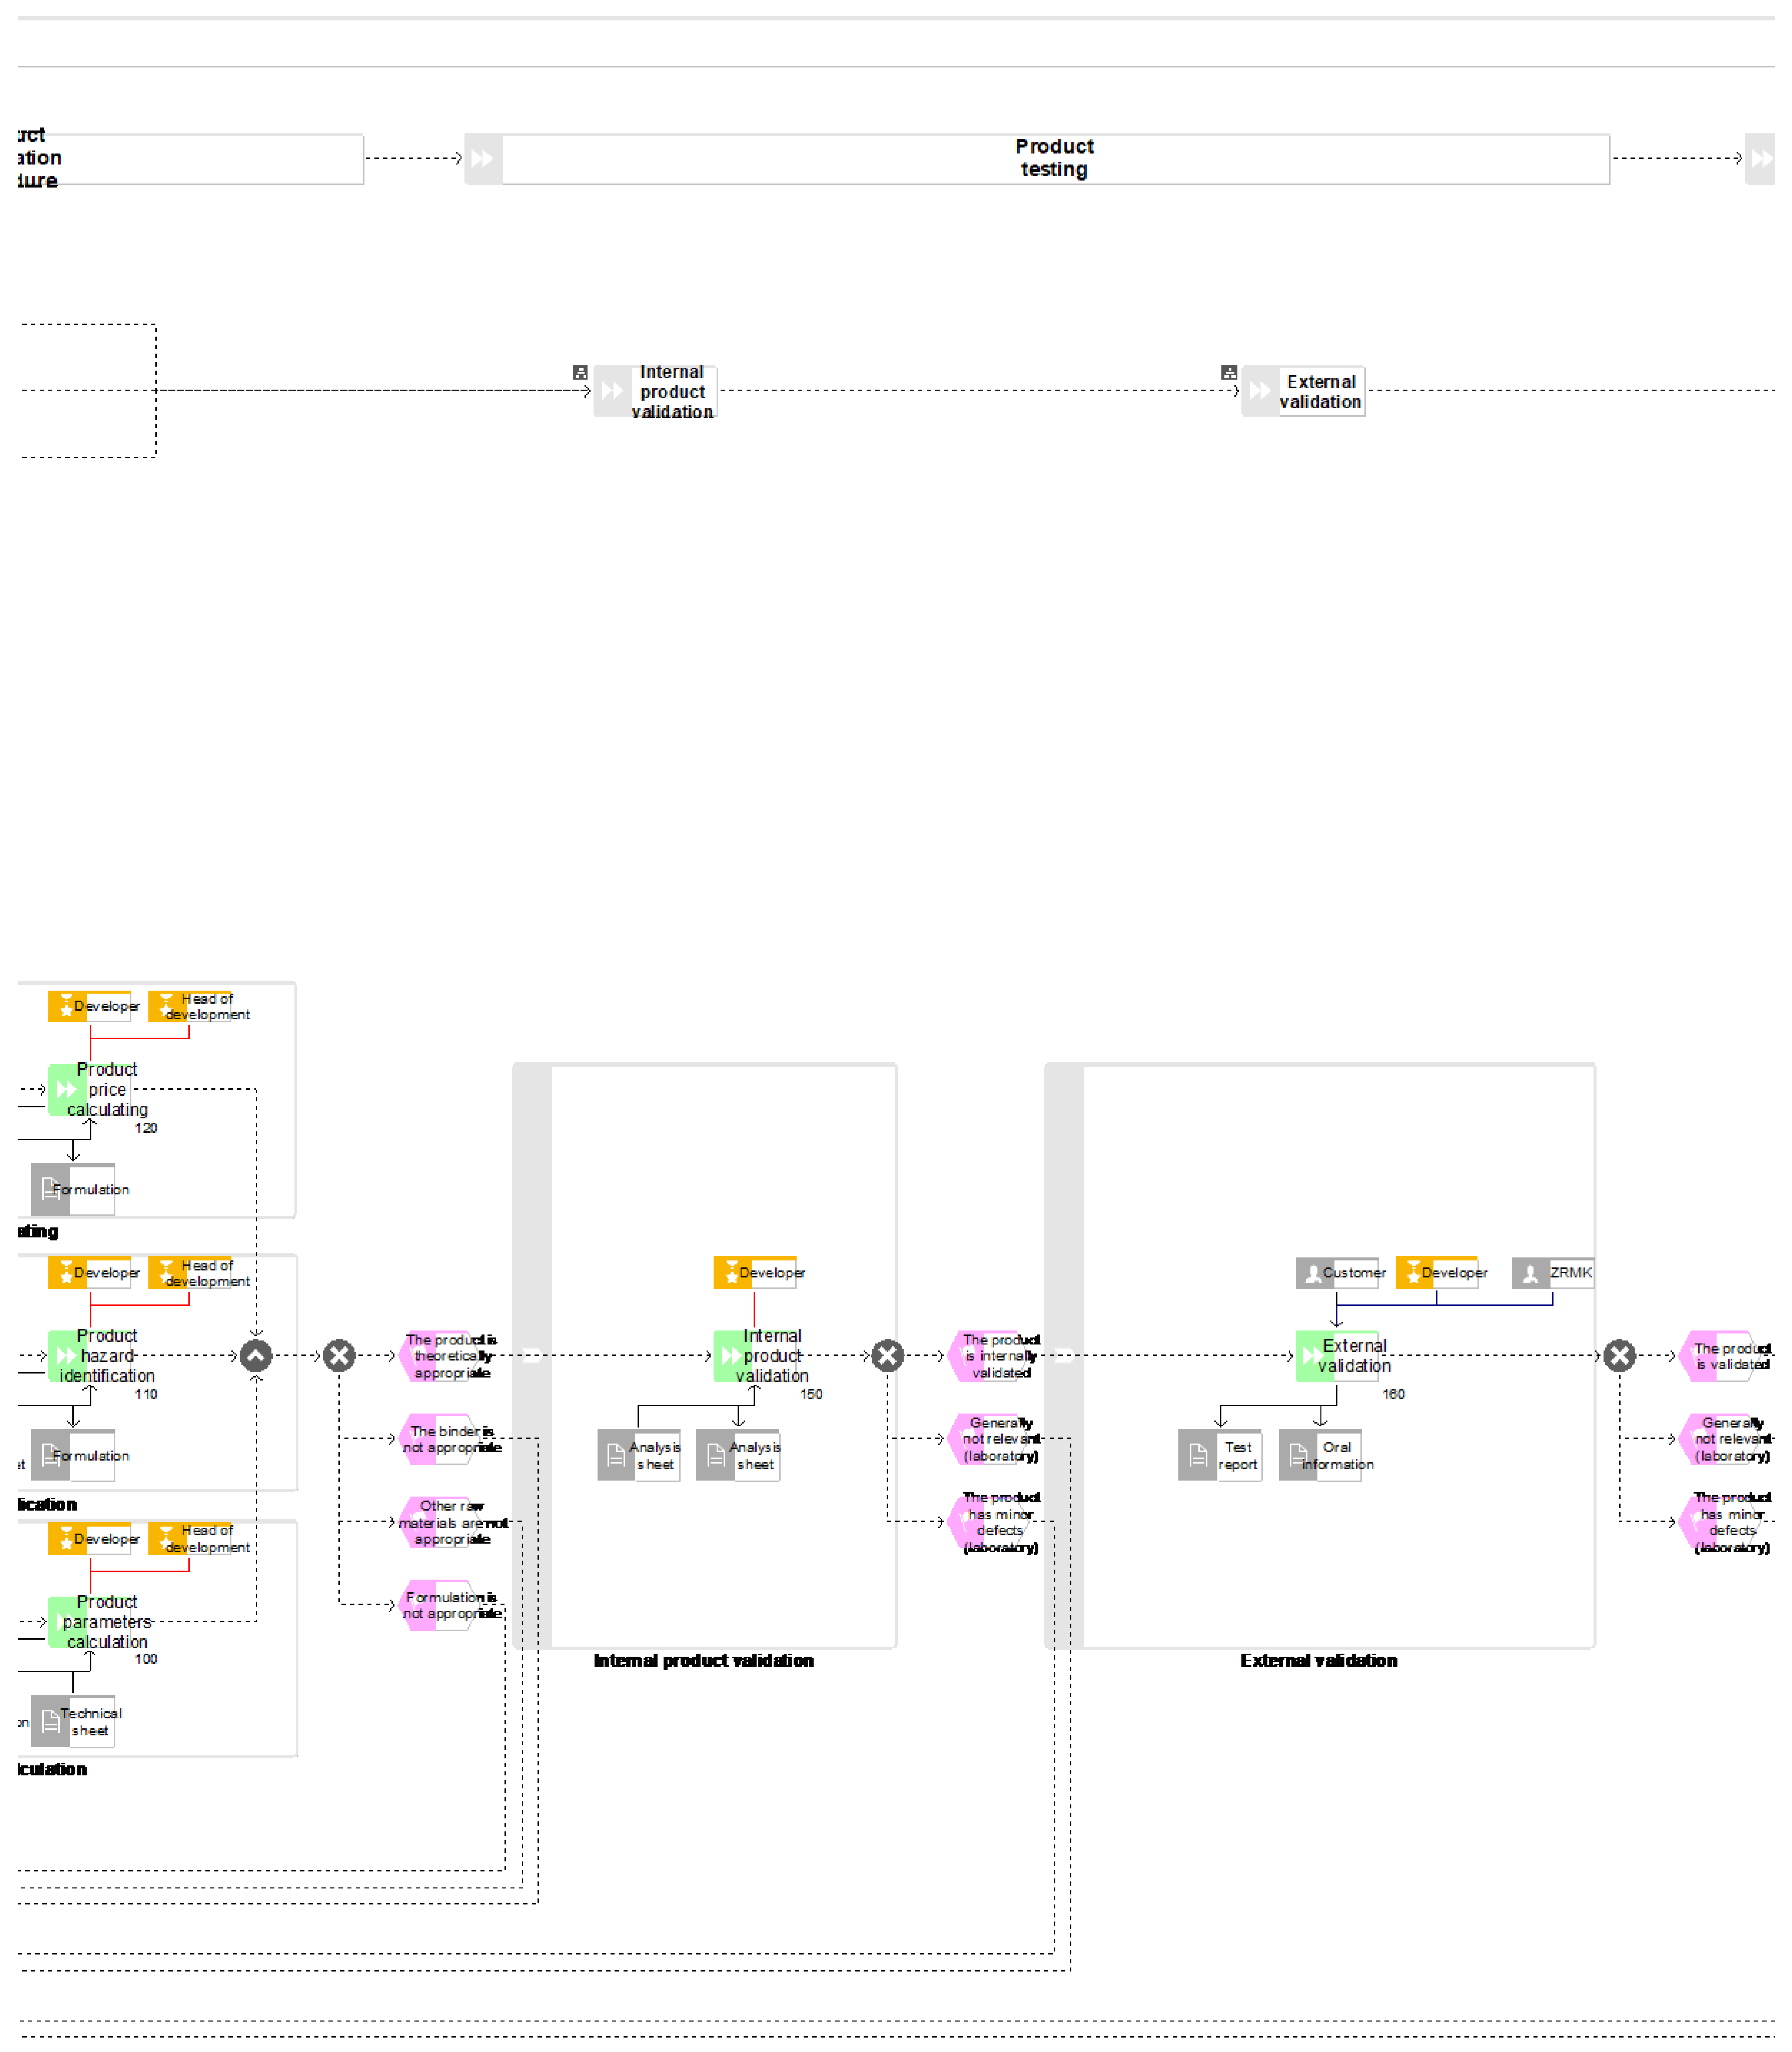Select the Product price calculating function
Viewport: 1792px width, 2052px height.
point(90,1089)
